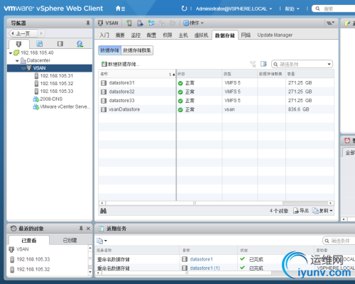Select the Datastore Clusters sub-tab toggle
This screenshot has width=355, height=284.
tap(137, 50)
